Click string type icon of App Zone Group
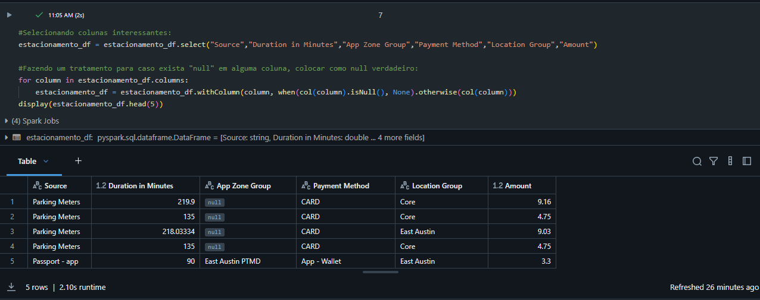This screenshot has height=300, width=760. (x=209, y=185)
